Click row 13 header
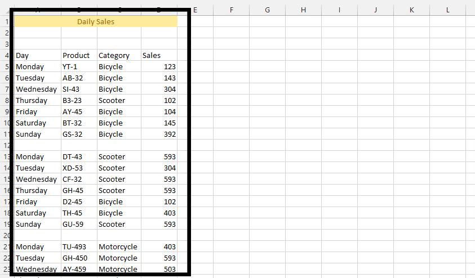Screen dimensions: 475x278 [7, 156]
